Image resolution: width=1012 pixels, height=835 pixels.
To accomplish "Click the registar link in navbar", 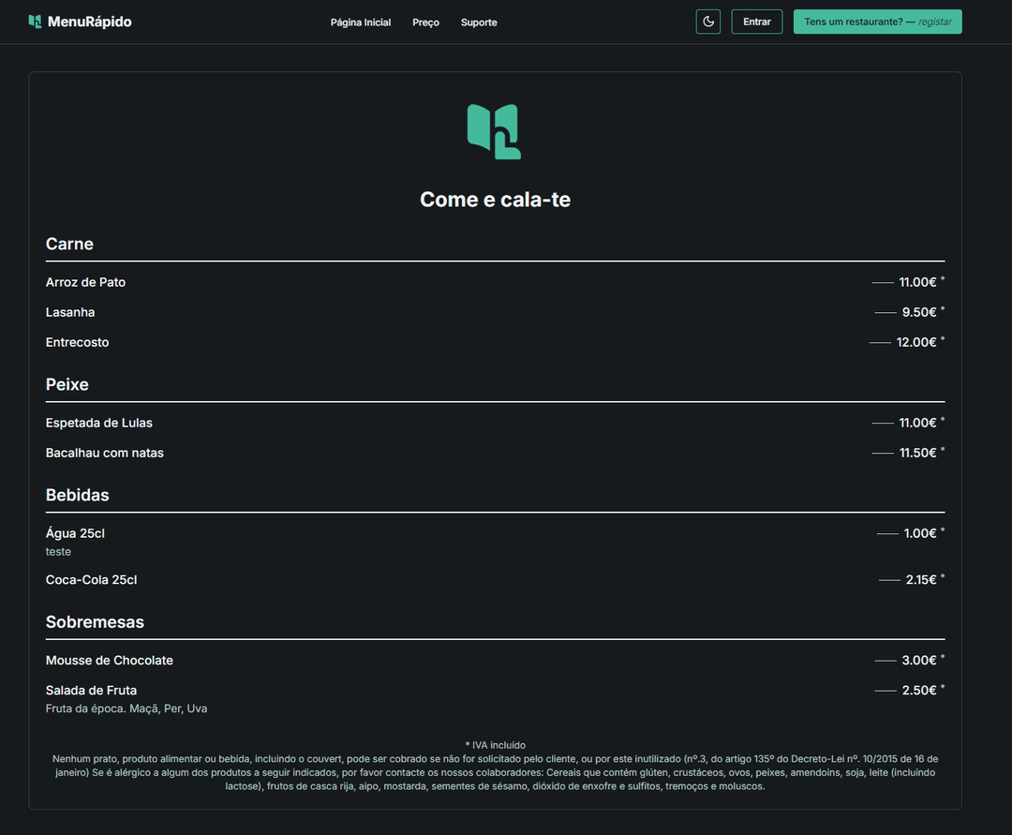I will 937,21.
